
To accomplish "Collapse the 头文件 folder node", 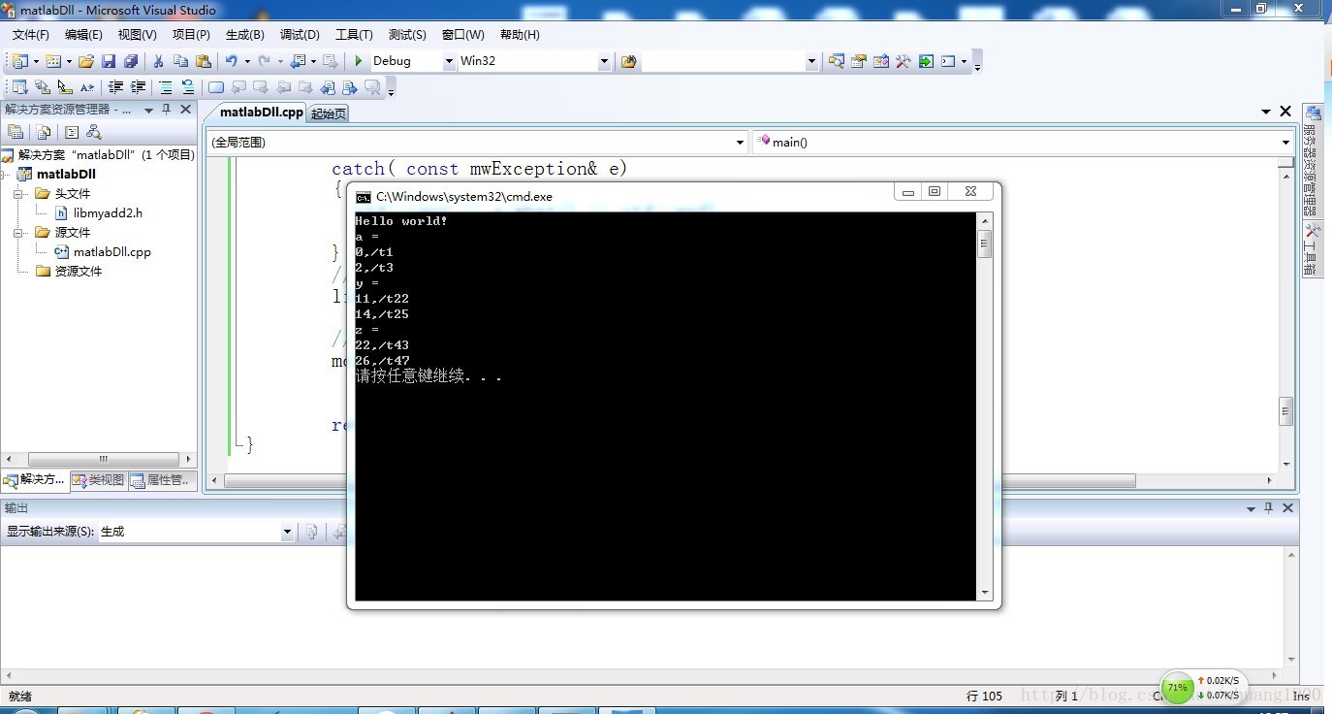I will [18, 194].
